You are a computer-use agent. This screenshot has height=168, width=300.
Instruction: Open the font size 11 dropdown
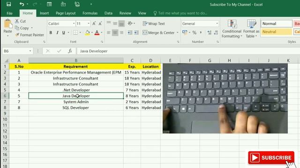(x=89, y=24)
